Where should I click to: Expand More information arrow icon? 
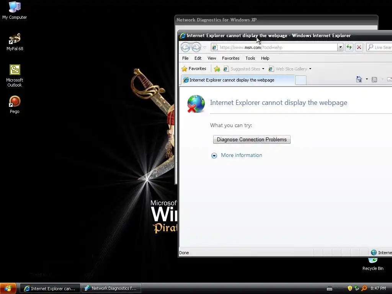(214, 155)
